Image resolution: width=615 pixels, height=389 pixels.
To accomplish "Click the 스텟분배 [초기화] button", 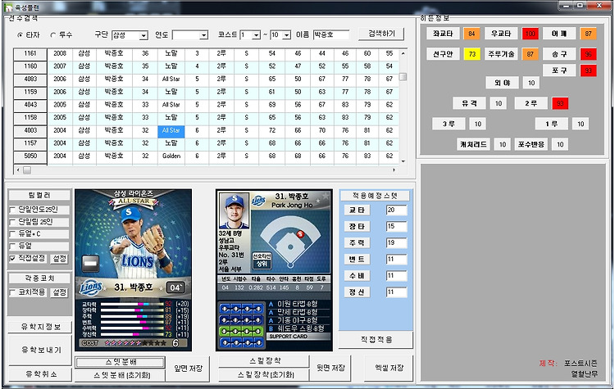I will 120,375.
